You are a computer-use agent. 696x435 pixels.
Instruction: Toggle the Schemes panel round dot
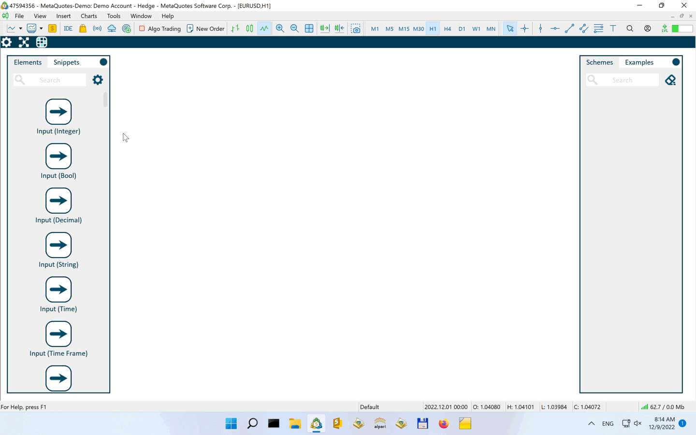point(676,62)
